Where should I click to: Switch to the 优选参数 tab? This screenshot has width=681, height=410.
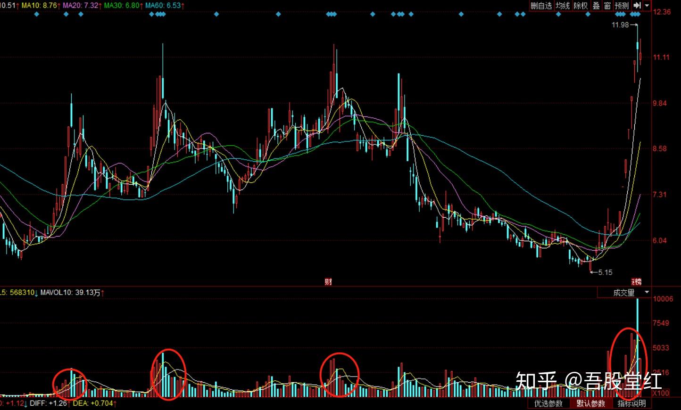[x=548, y=403]
